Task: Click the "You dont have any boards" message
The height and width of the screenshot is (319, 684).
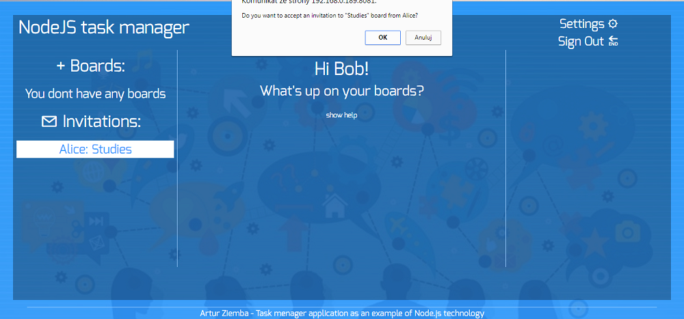Action: click(x=95, y=94)
